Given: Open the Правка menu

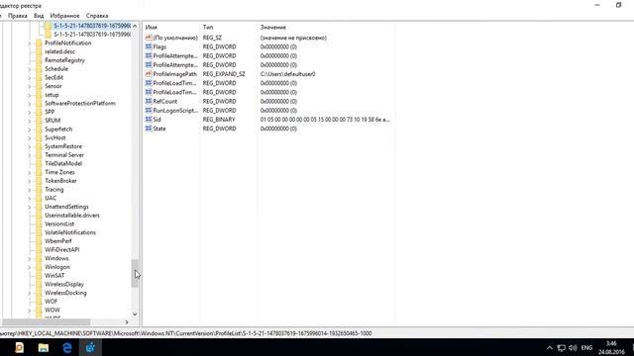Looking at the screenshot, I should tap(18, 16).
